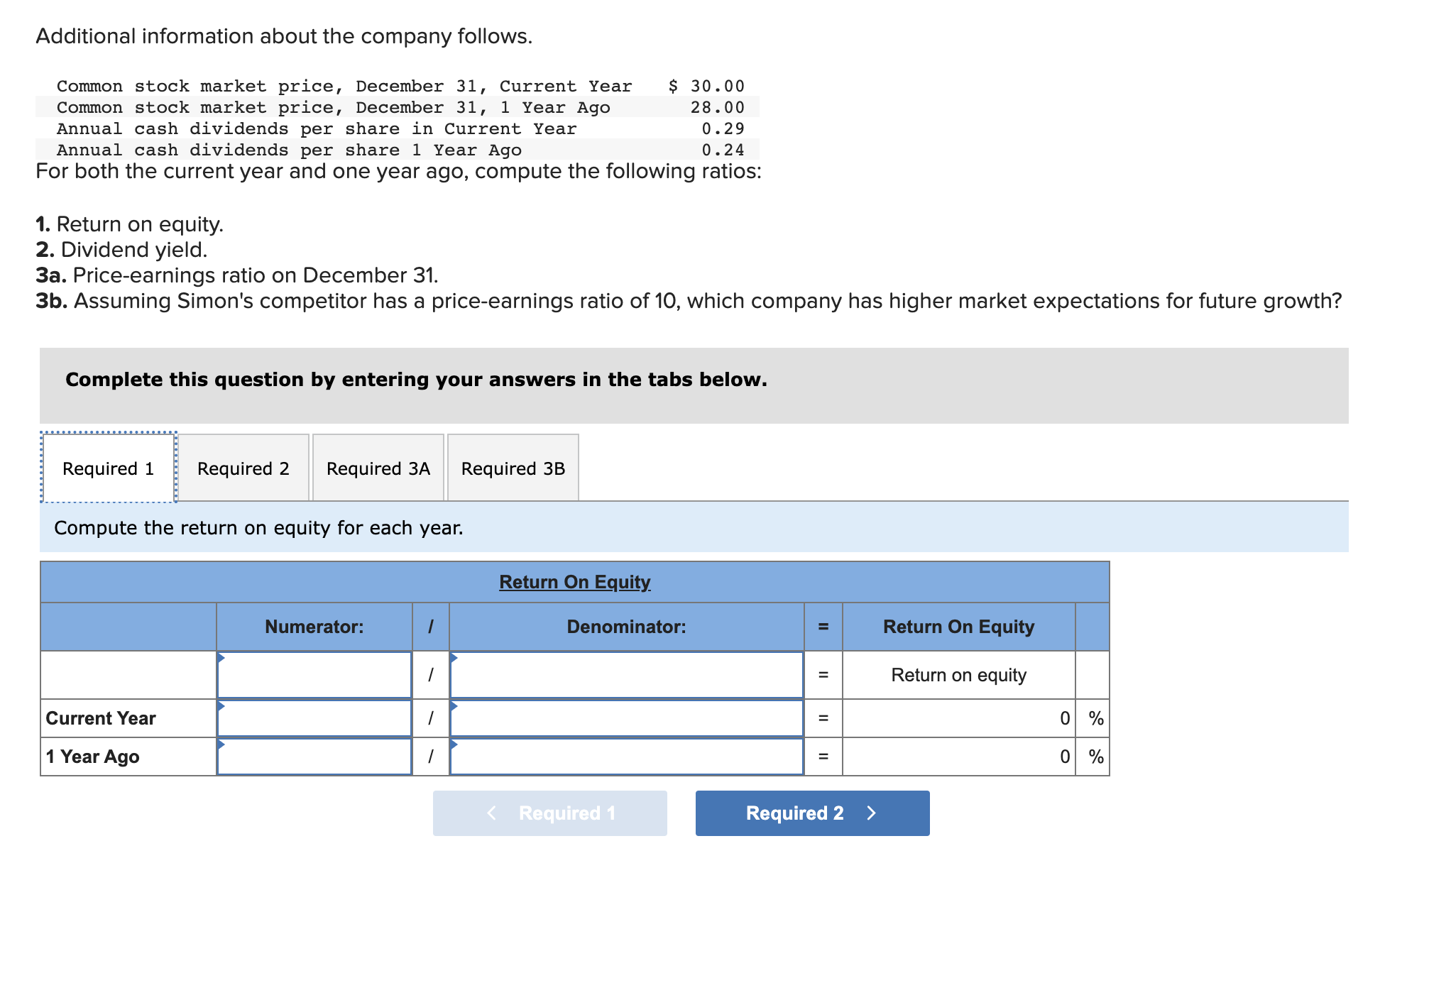Select 1 Year Ago numerator input cell
The height and width of the screenshot is (995, 1451).
(x=314, y=757)
